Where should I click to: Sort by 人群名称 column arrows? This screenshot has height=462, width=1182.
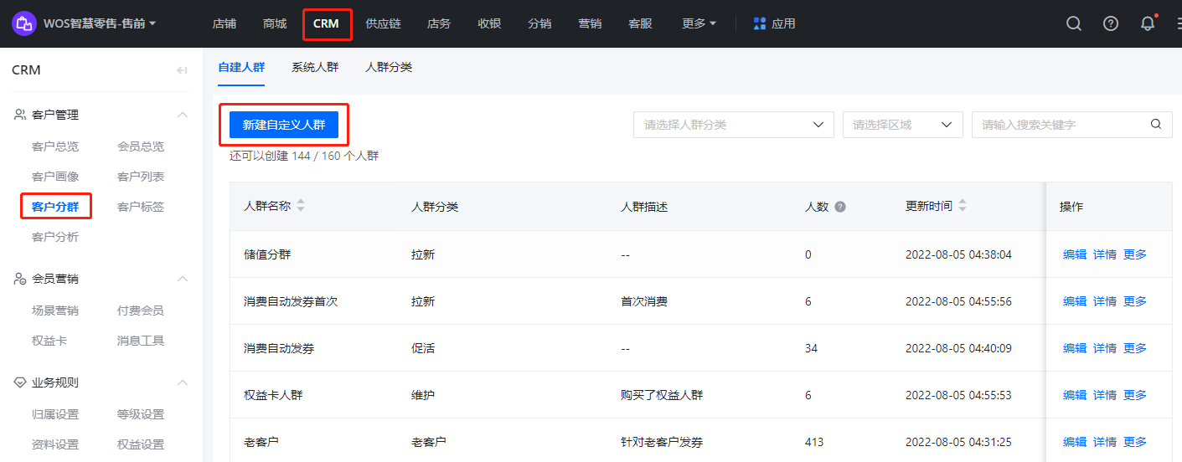pyautogui.click(x=301, y=206)
